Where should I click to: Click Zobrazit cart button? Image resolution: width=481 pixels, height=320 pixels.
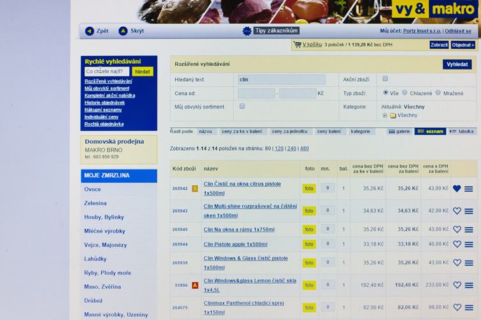click(439, 45)
